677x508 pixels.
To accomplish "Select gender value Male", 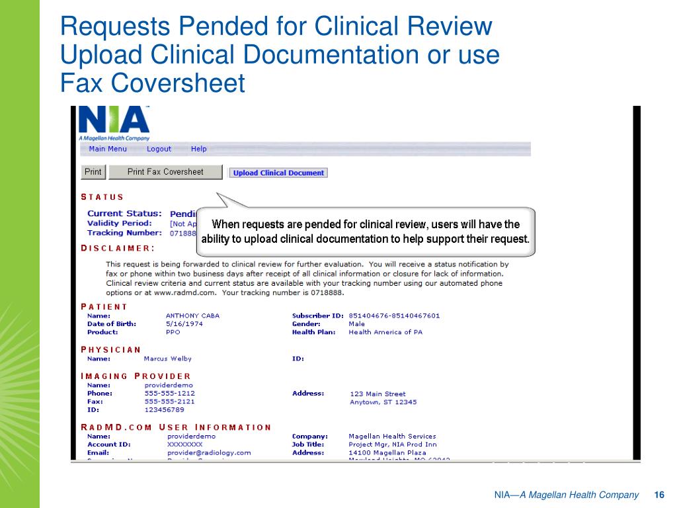I will [x=356, y=324].
